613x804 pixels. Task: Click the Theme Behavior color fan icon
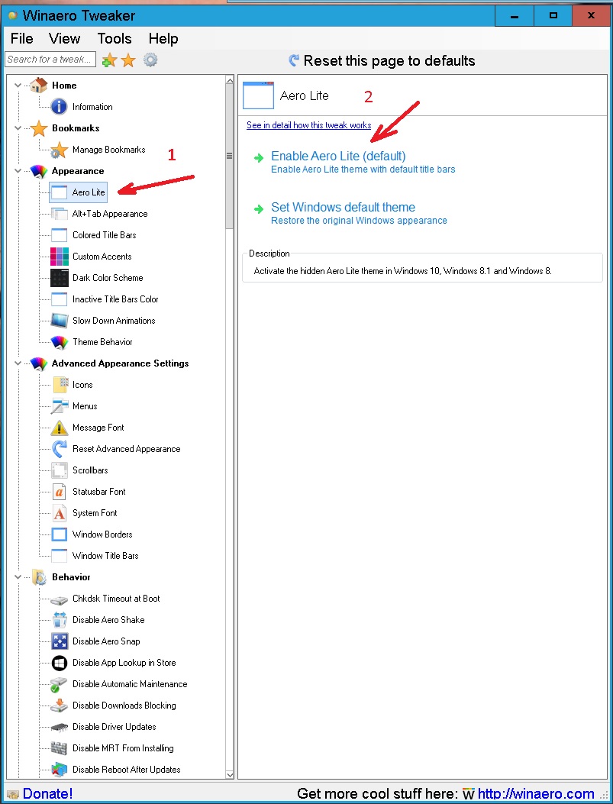click(60, 342)
